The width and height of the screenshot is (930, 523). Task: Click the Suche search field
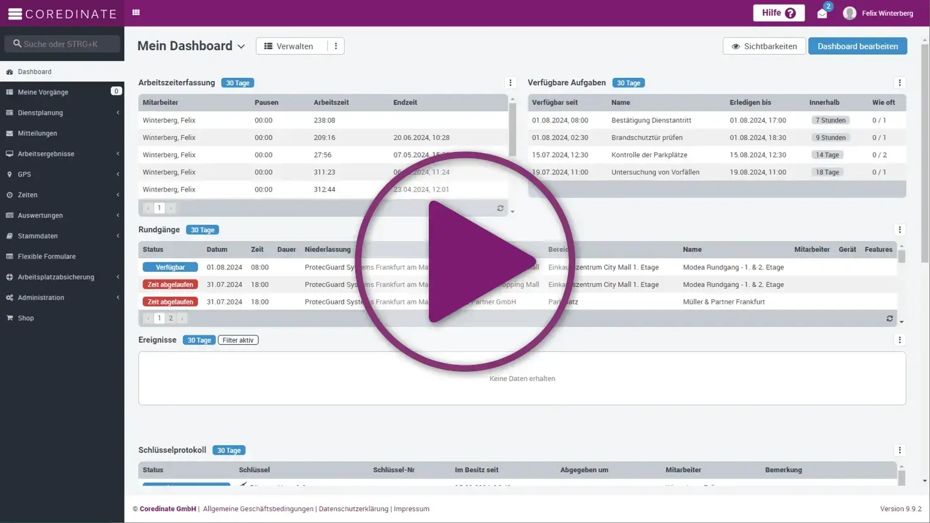(x=62, y=44)
